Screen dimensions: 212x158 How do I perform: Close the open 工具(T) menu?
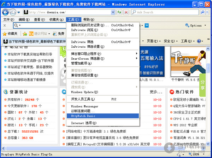73,19
